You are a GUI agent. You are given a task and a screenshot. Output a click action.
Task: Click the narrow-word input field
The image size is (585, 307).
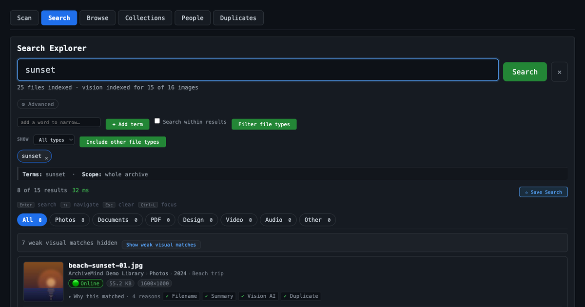pyautogui.click(x=59, y=122)
